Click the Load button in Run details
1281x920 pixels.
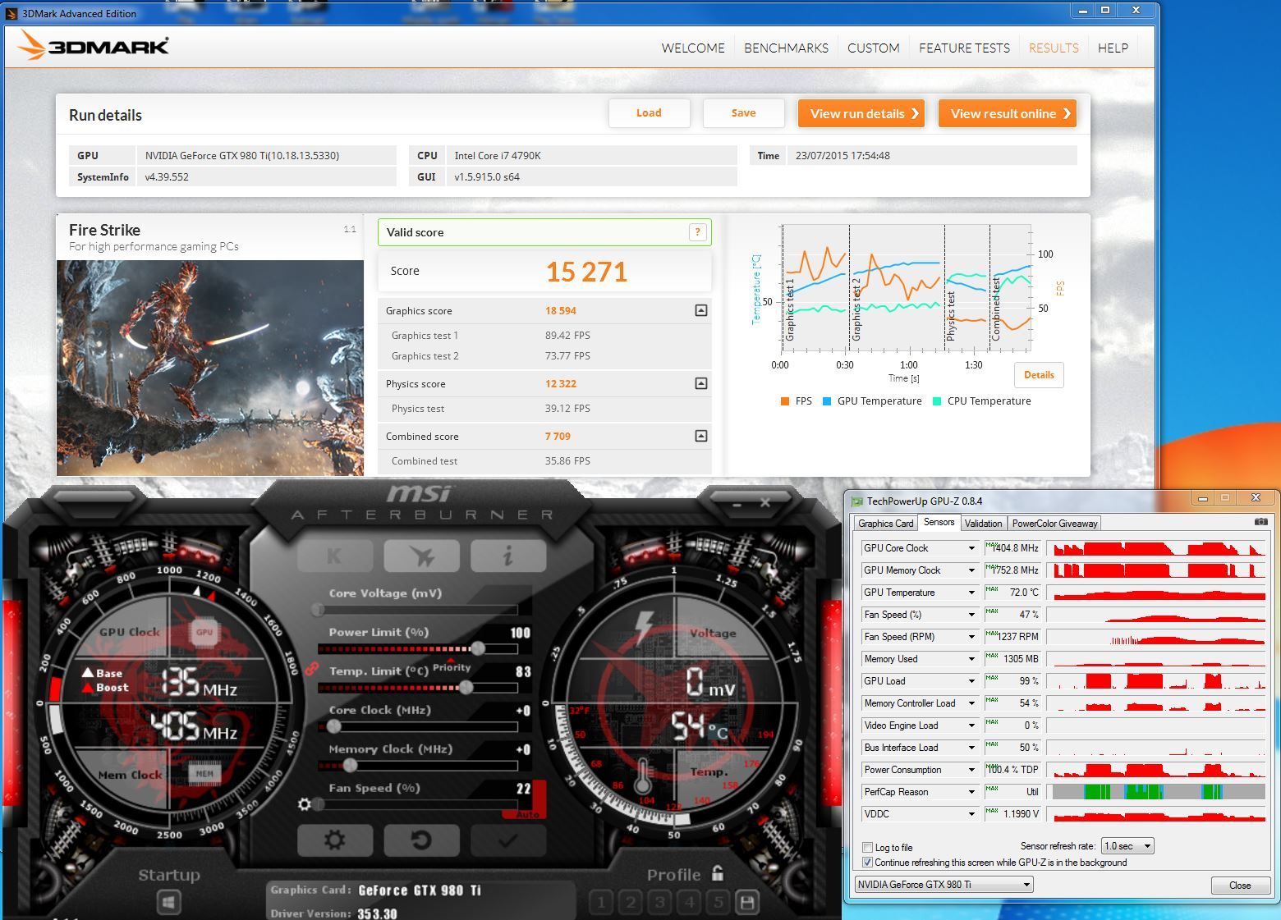[x=649, y=113]
